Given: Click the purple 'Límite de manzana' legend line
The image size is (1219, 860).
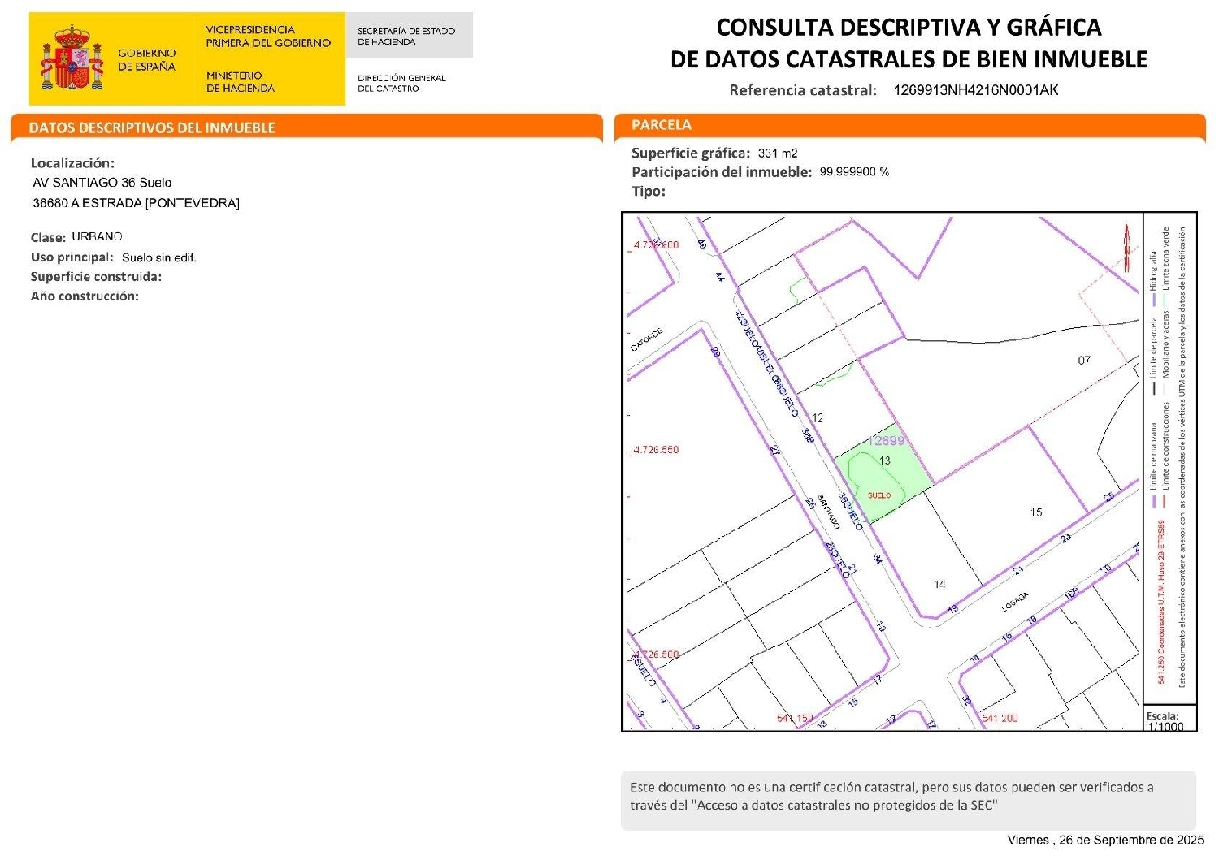Looking at the screenshot, I should pos(1153,499).
